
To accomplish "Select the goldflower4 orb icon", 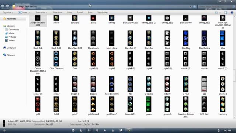I will click(93, 104).
